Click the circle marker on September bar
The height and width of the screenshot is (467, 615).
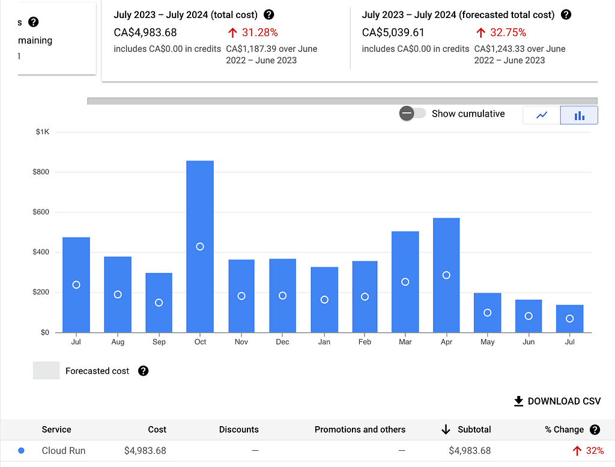pyautogui.click(x=159, y=302)
